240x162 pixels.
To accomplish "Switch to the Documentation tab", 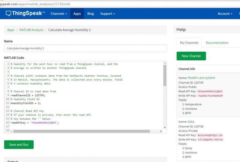I will (217, 43).
